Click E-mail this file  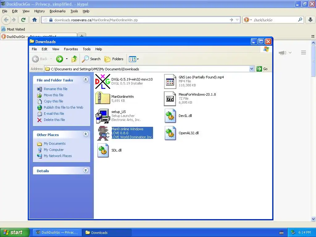[54, 114]
